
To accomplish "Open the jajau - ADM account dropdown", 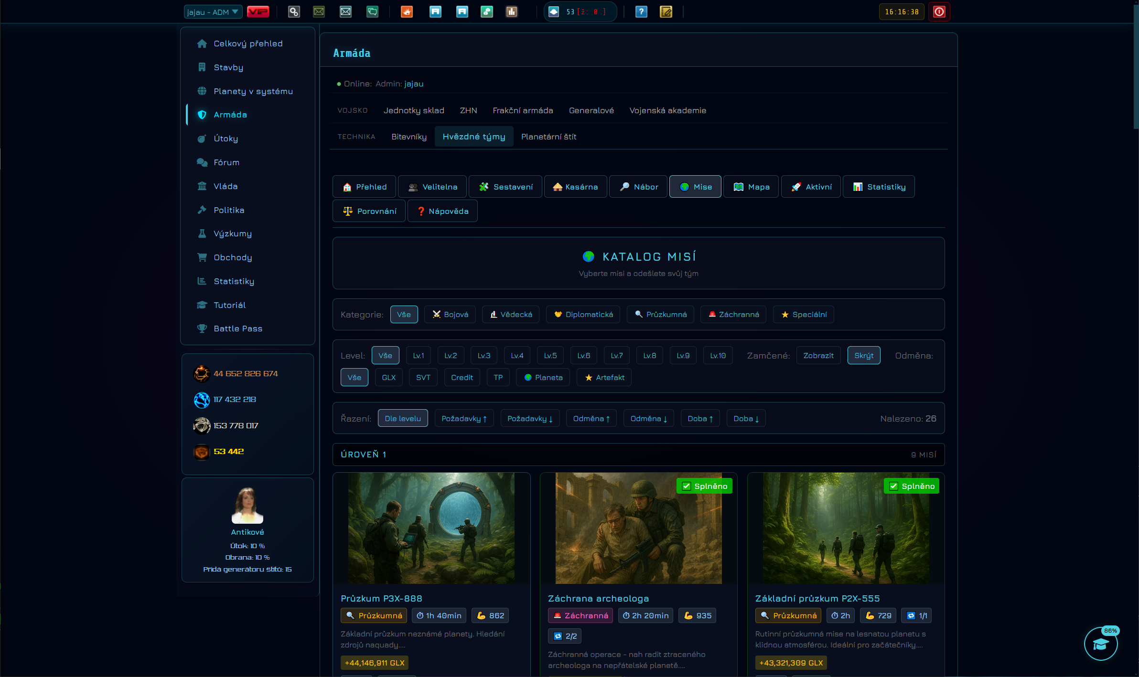I will click(213, 12).
